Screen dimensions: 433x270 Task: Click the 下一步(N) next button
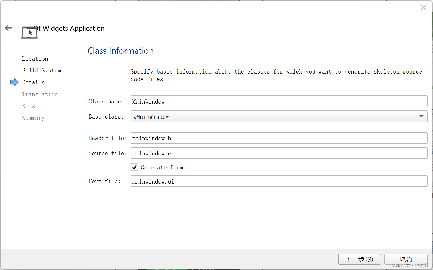coord(359,259)
